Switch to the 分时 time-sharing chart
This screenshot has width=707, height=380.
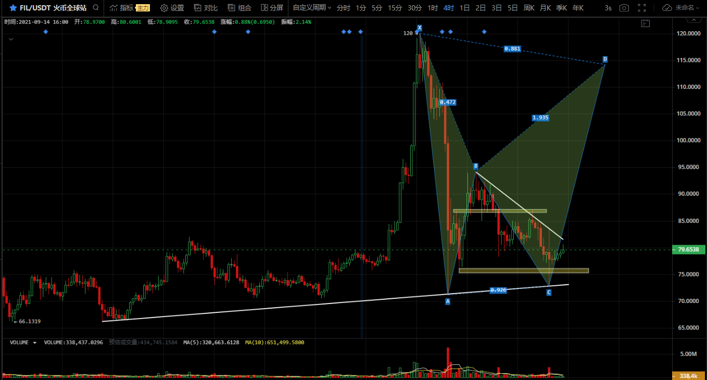point(344,8)
